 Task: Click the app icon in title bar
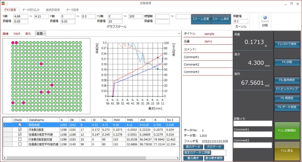[x=3, y=3]
